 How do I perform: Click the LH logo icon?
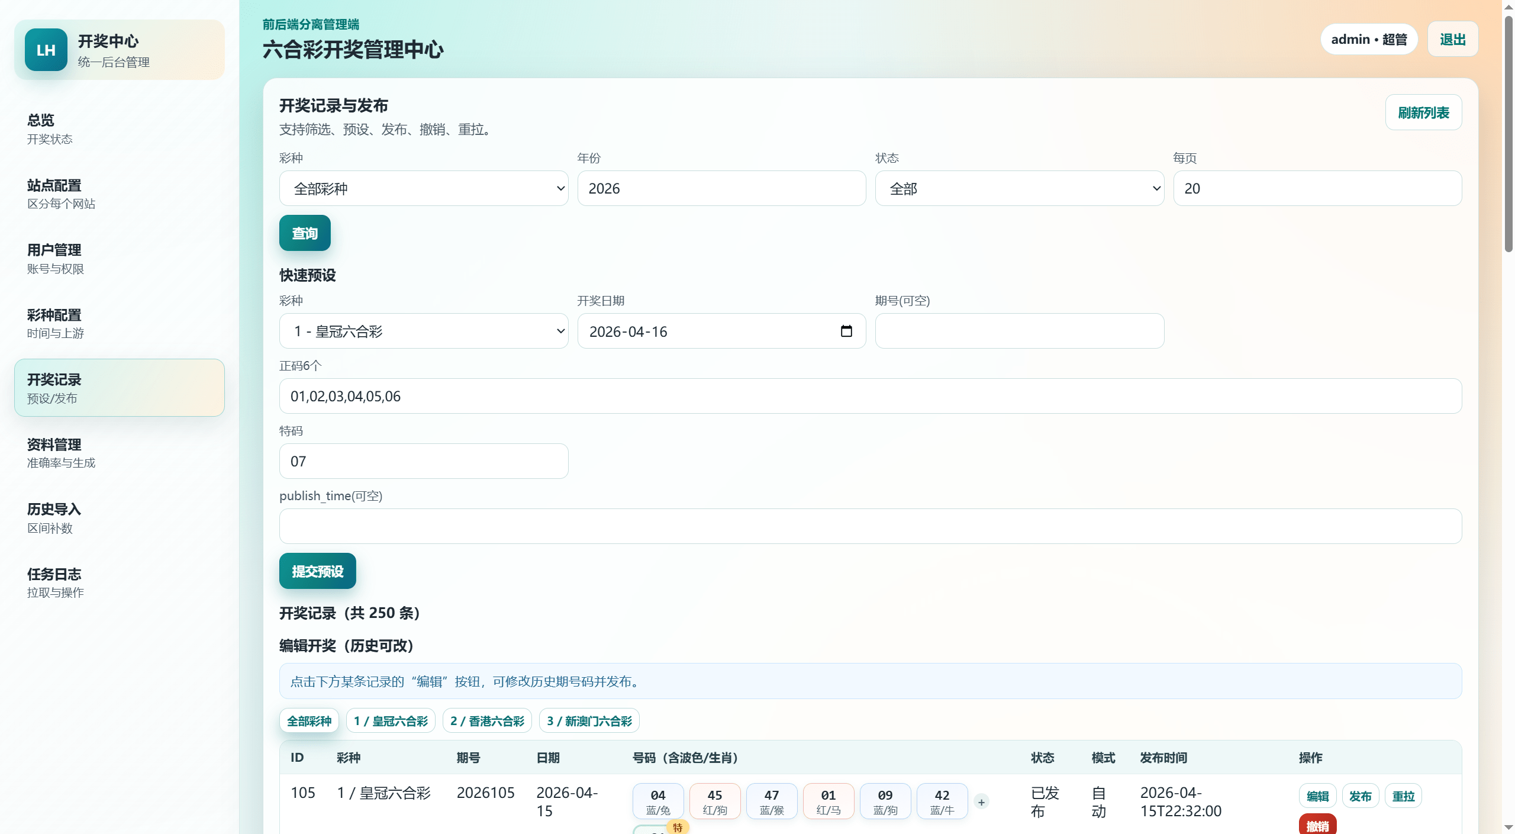(x=46, y=50)
